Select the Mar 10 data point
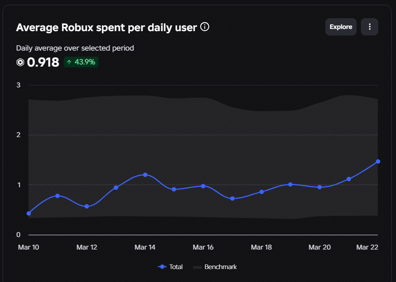The height and width of the screenshot is (282, 396). pos(29,214)
